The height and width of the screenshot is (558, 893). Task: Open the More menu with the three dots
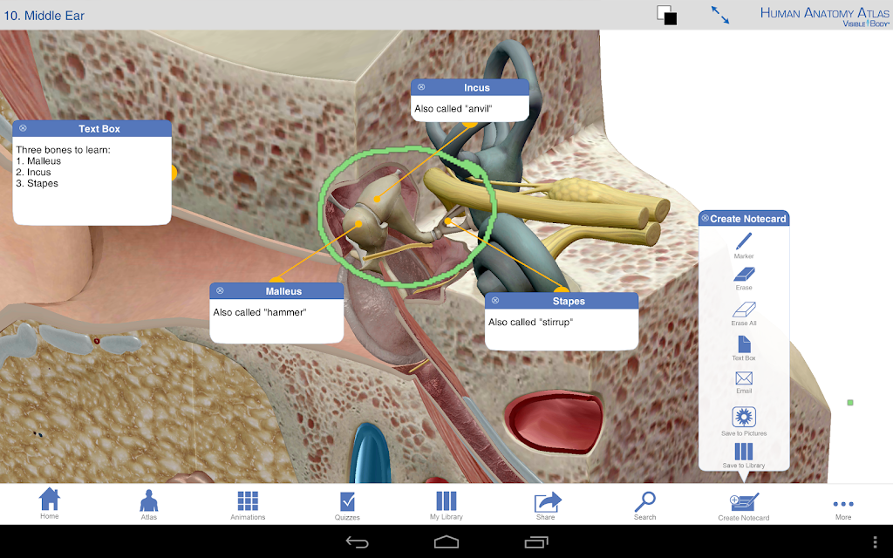point(843,507)
